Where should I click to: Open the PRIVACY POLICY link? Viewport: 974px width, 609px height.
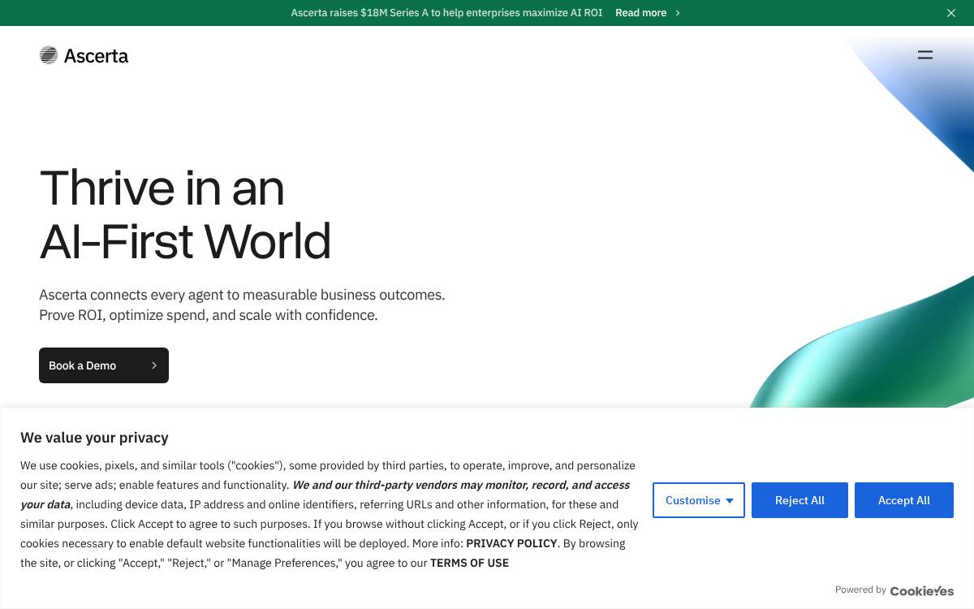(511, 543)
